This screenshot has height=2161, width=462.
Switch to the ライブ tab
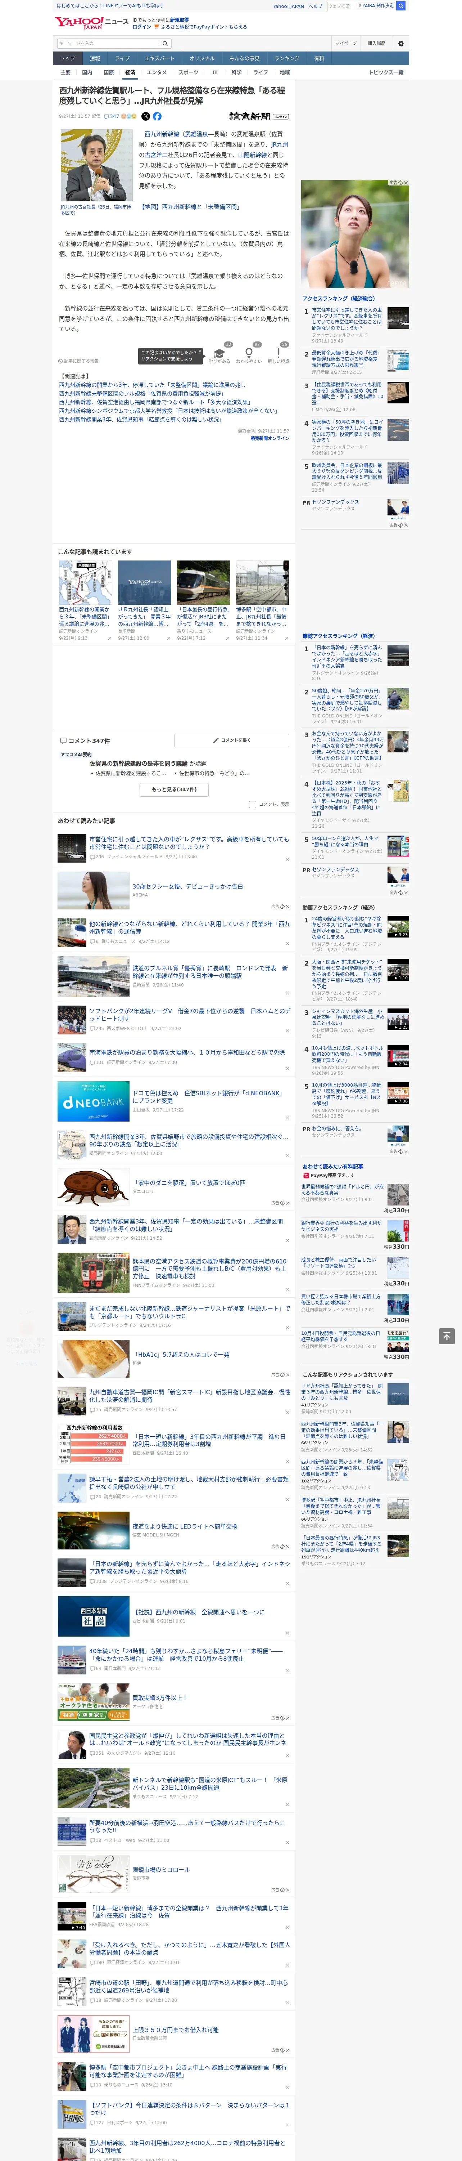click(122, 59)
